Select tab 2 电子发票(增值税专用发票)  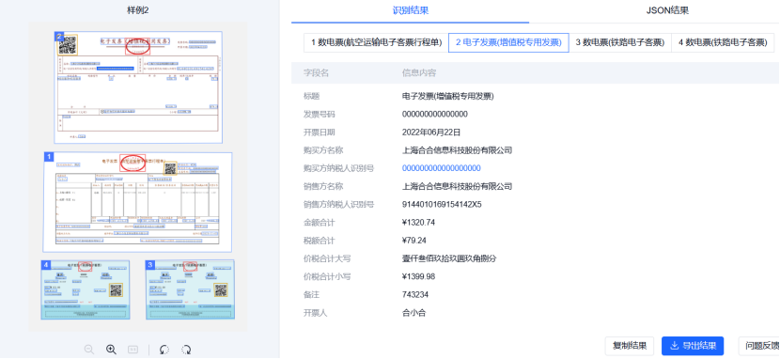pos(508,43)
